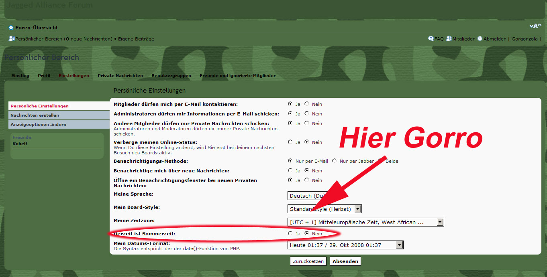This screenshot has width=547, height=277.
Task: Click the FAQ question mark icon
Action: 431,39
